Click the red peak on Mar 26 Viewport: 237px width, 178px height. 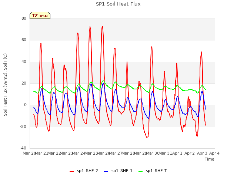point(103,26)
